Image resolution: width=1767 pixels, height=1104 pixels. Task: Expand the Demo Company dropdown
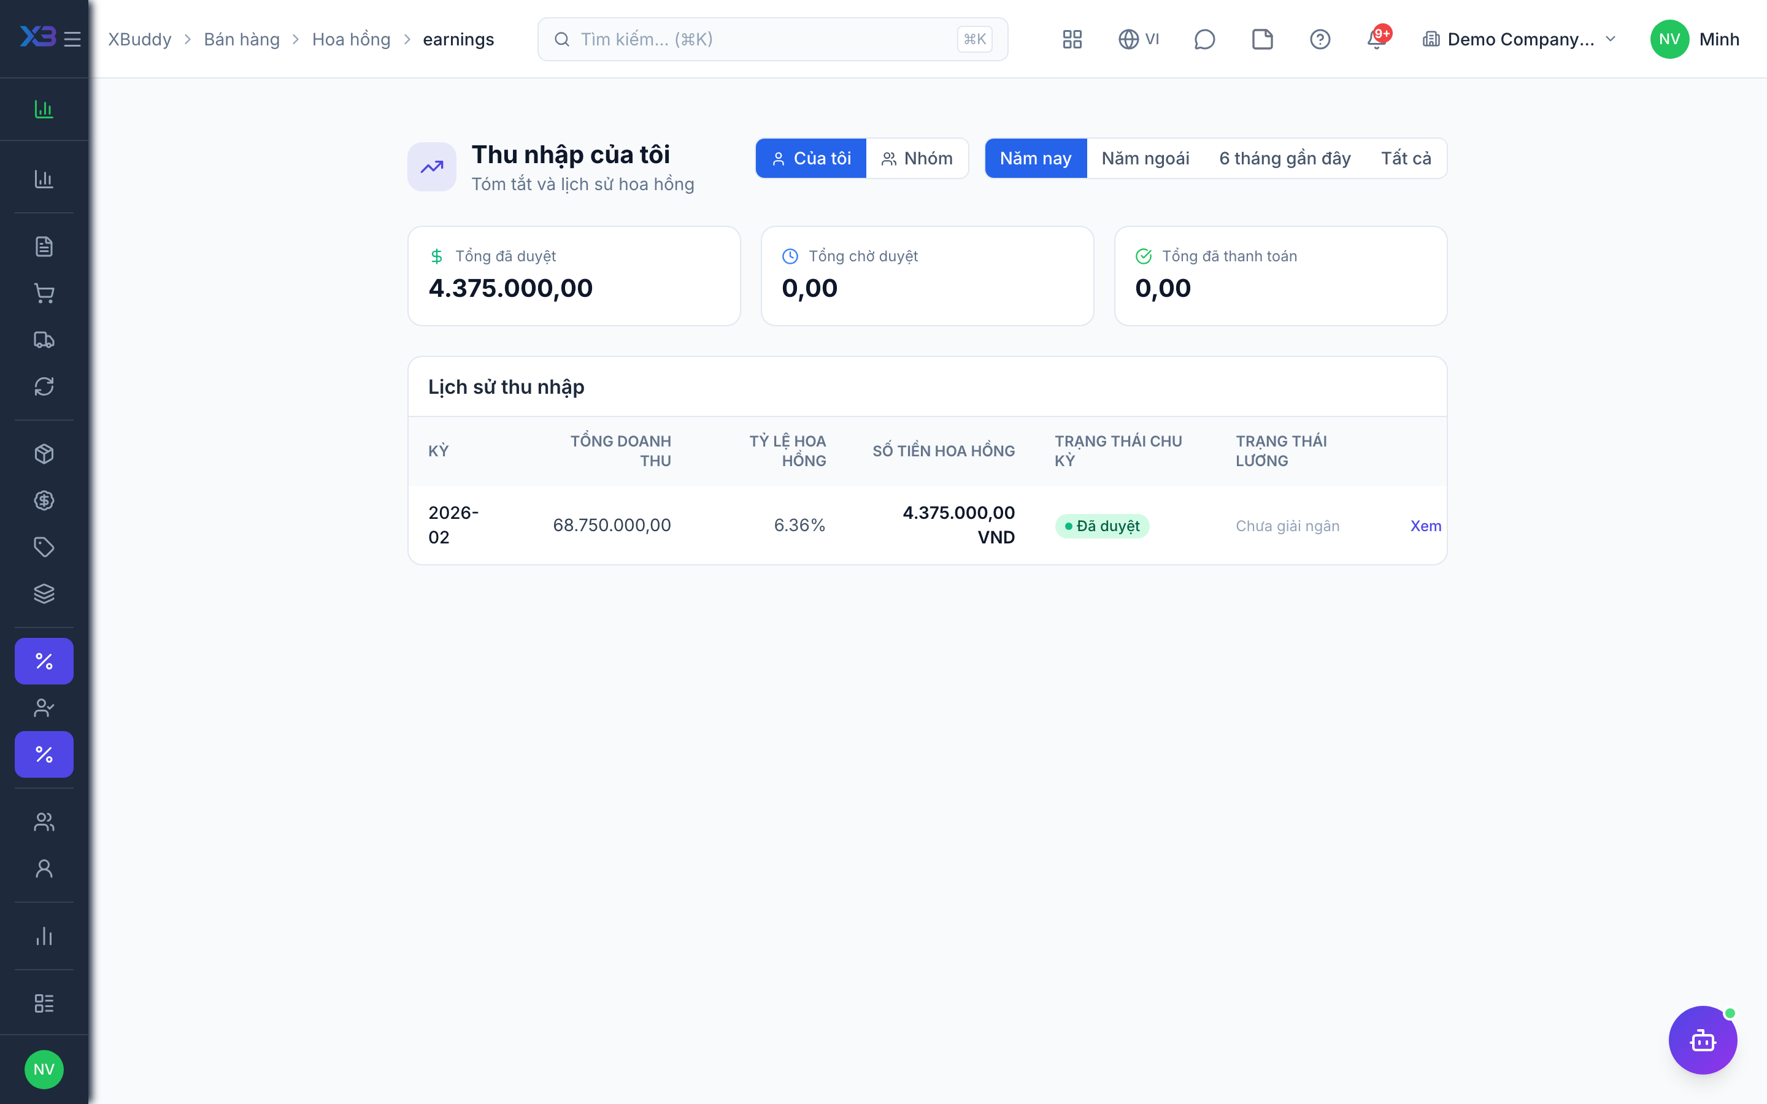[1519, 39]
